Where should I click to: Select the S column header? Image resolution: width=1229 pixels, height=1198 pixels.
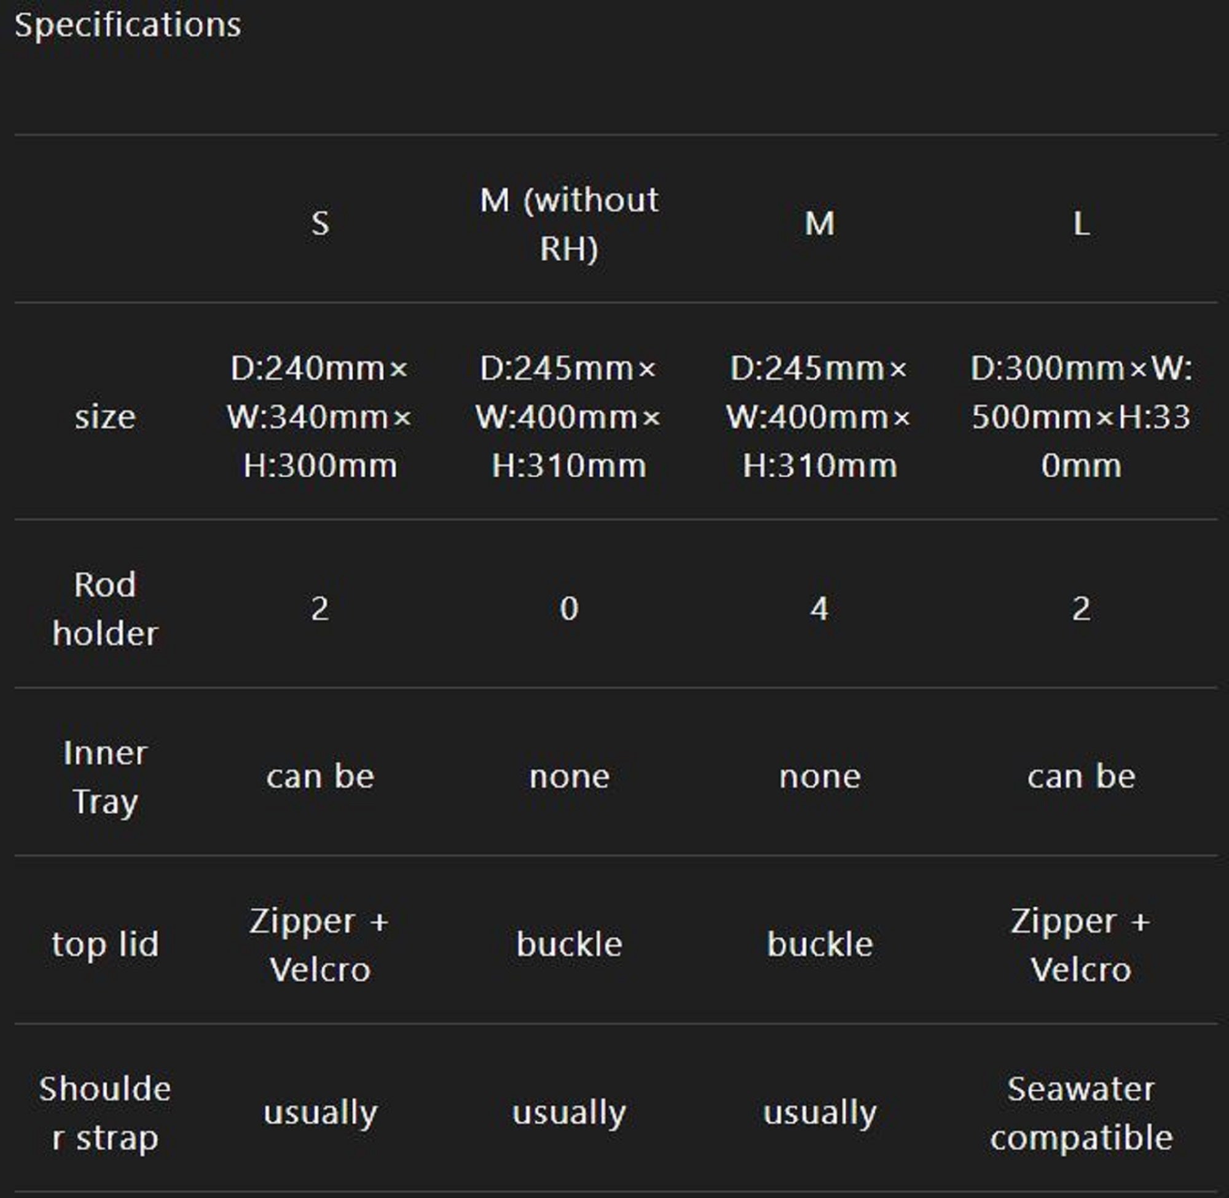tap(320, 224)
